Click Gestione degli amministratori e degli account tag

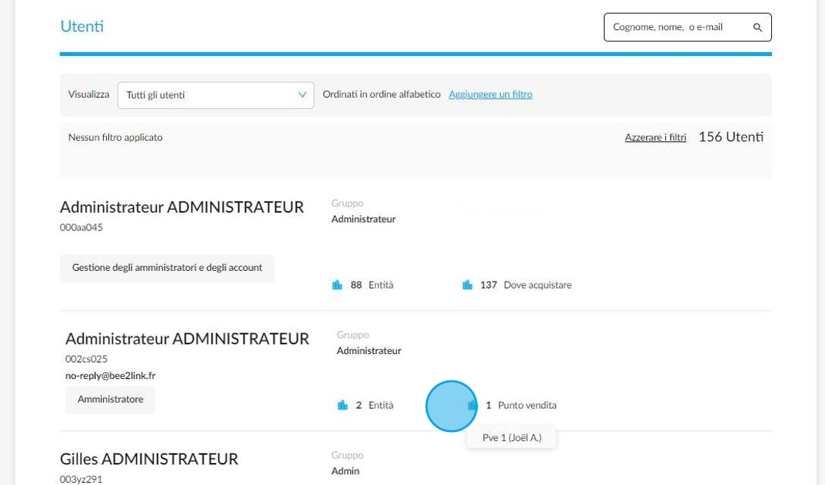(166, 268)
